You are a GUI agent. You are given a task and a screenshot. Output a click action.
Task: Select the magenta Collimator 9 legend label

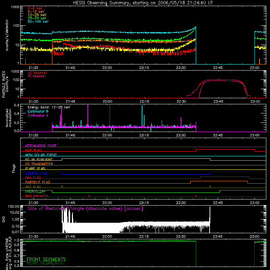(x=38, y=115)
